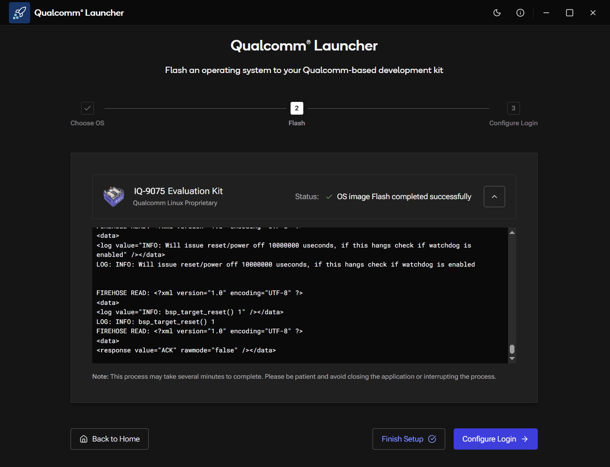610x467 pixels.
Task: Click the log scrollbar up arrow
Action: click(x=512, y=232)
